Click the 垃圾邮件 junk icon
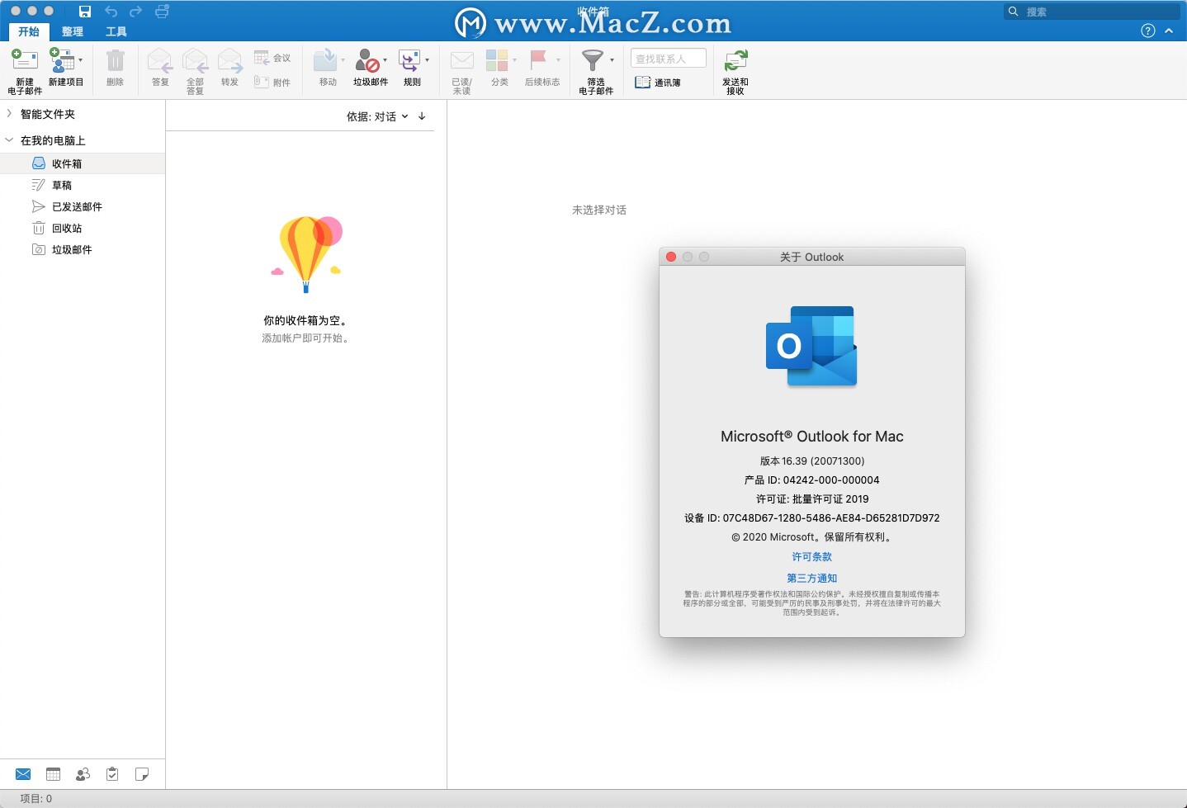The width and height of the screenshot is (1187, 808). pos(367,60)
